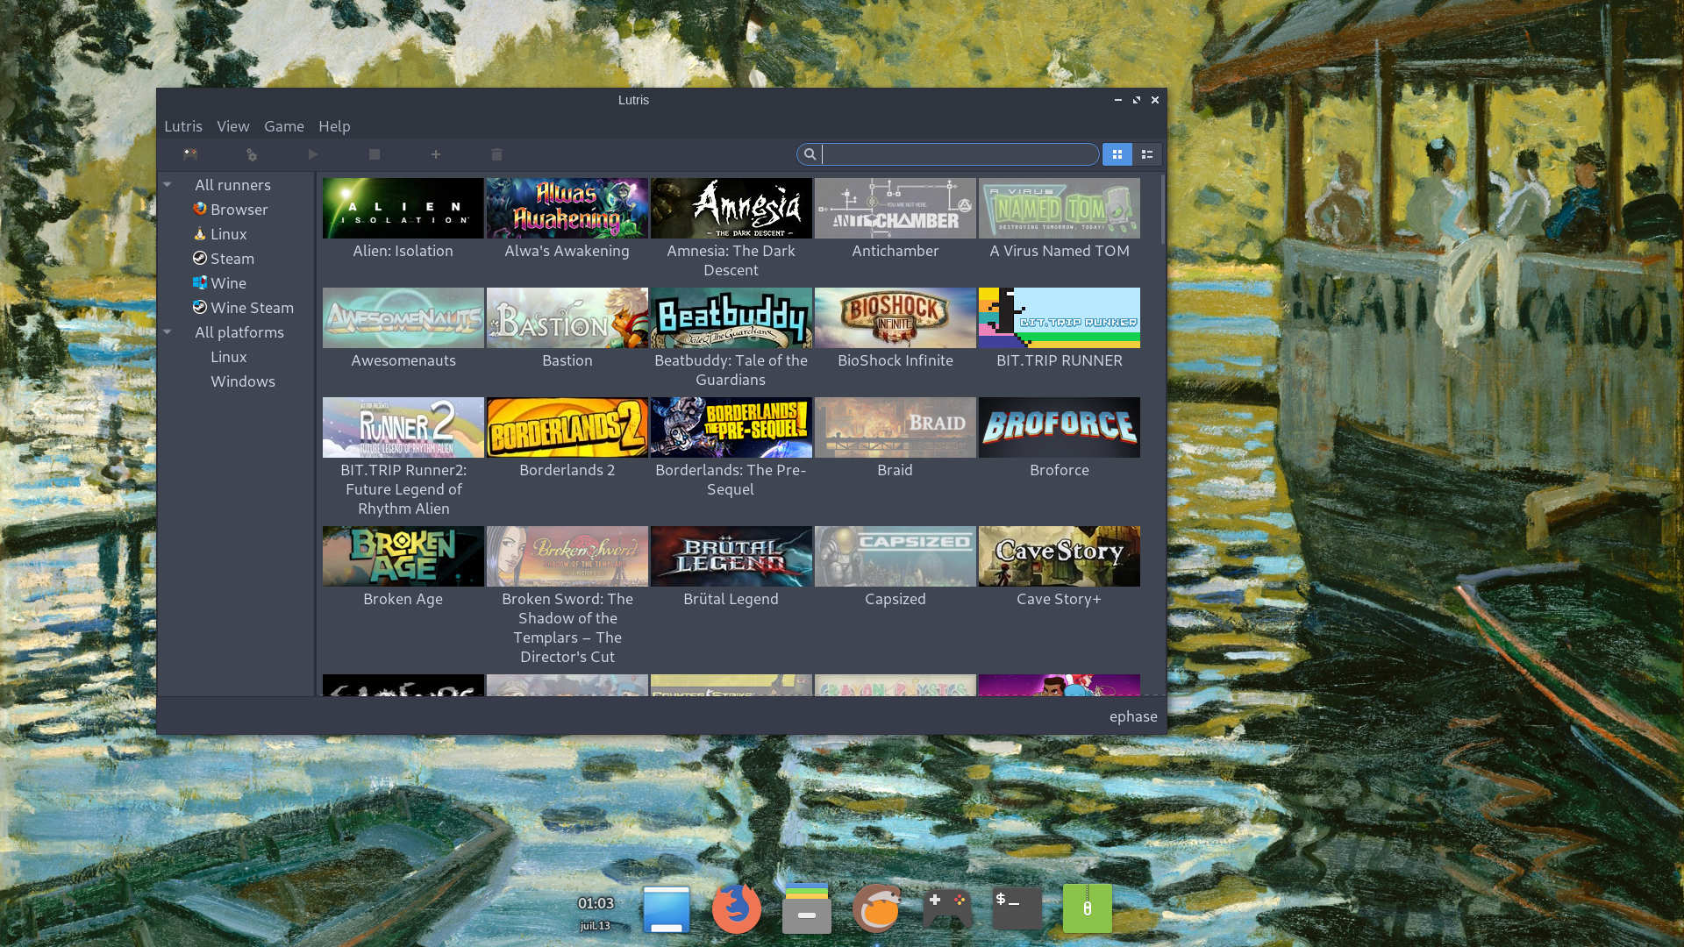Open the gears preferences toolbar icon
The height and width of the screenshot is (947, 1684).
252,154
